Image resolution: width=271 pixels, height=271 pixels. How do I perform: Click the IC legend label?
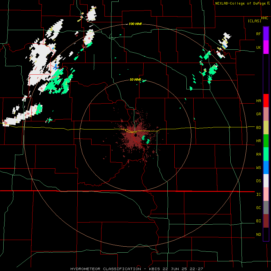tap(258, 195)
